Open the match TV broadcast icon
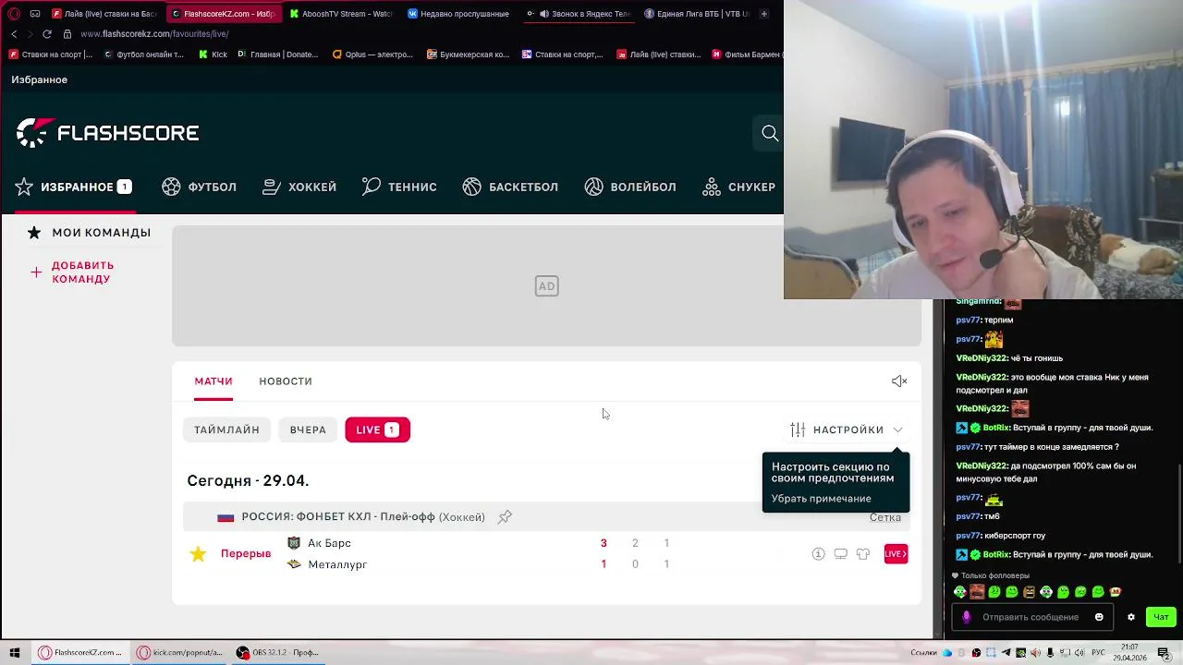 point(840,554)
